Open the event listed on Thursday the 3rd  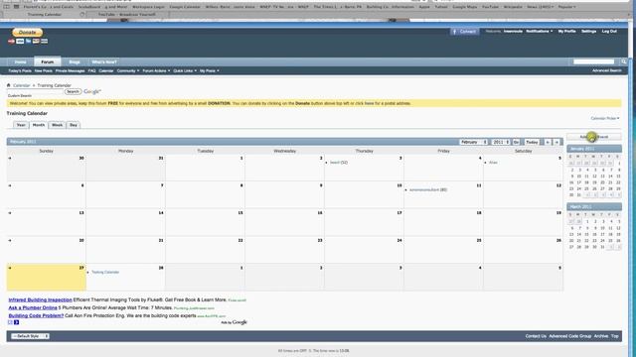point(339,163)
